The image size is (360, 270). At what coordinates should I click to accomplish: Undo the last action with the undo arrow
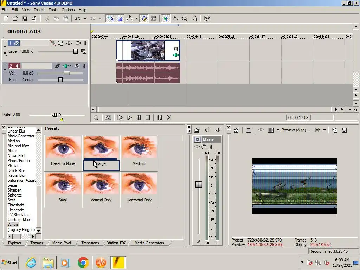tap(77, 19)
